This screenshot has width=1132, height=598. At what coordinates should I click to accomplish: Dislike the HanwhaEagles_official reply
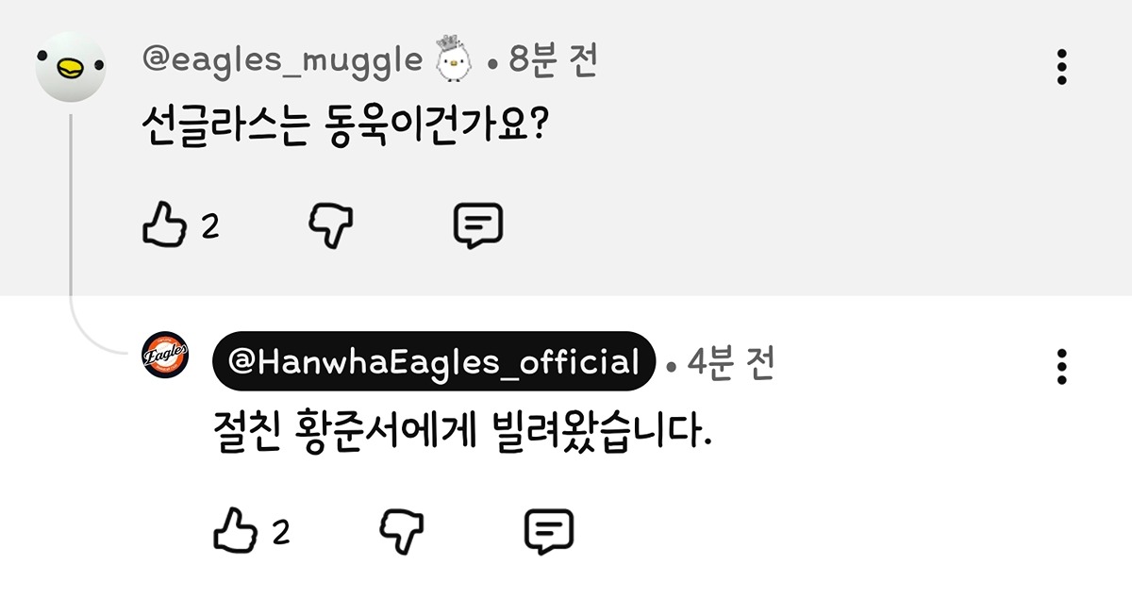[402, 532]
